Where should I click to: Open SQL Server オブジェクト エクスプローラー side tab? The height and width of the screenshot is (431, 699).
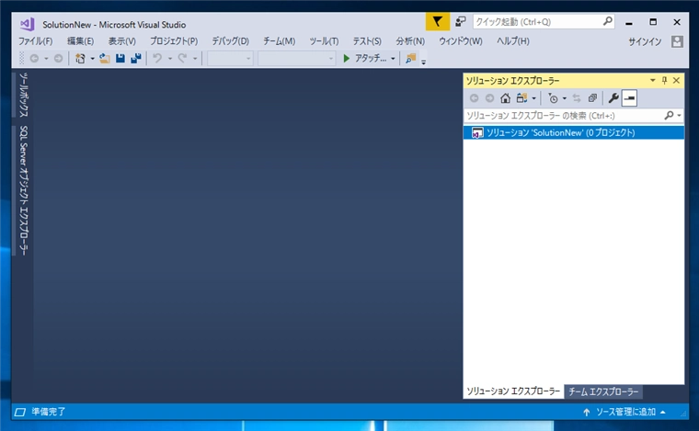[x=24, y=190]
